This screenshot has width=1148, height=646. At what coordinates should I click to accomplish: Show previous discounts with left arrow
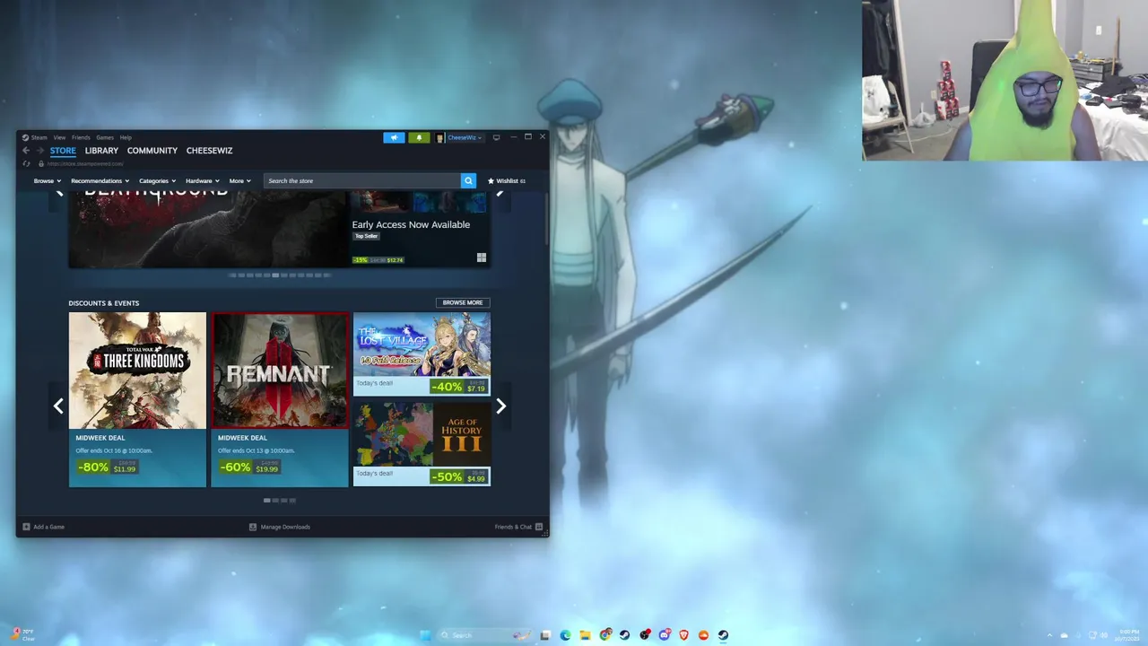[58, 406]
